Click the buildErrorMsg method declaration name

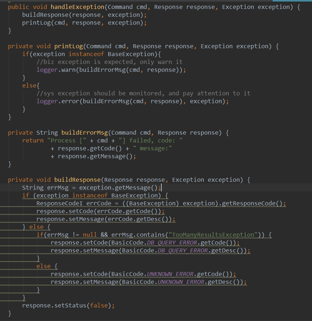(x=85, y=133)
